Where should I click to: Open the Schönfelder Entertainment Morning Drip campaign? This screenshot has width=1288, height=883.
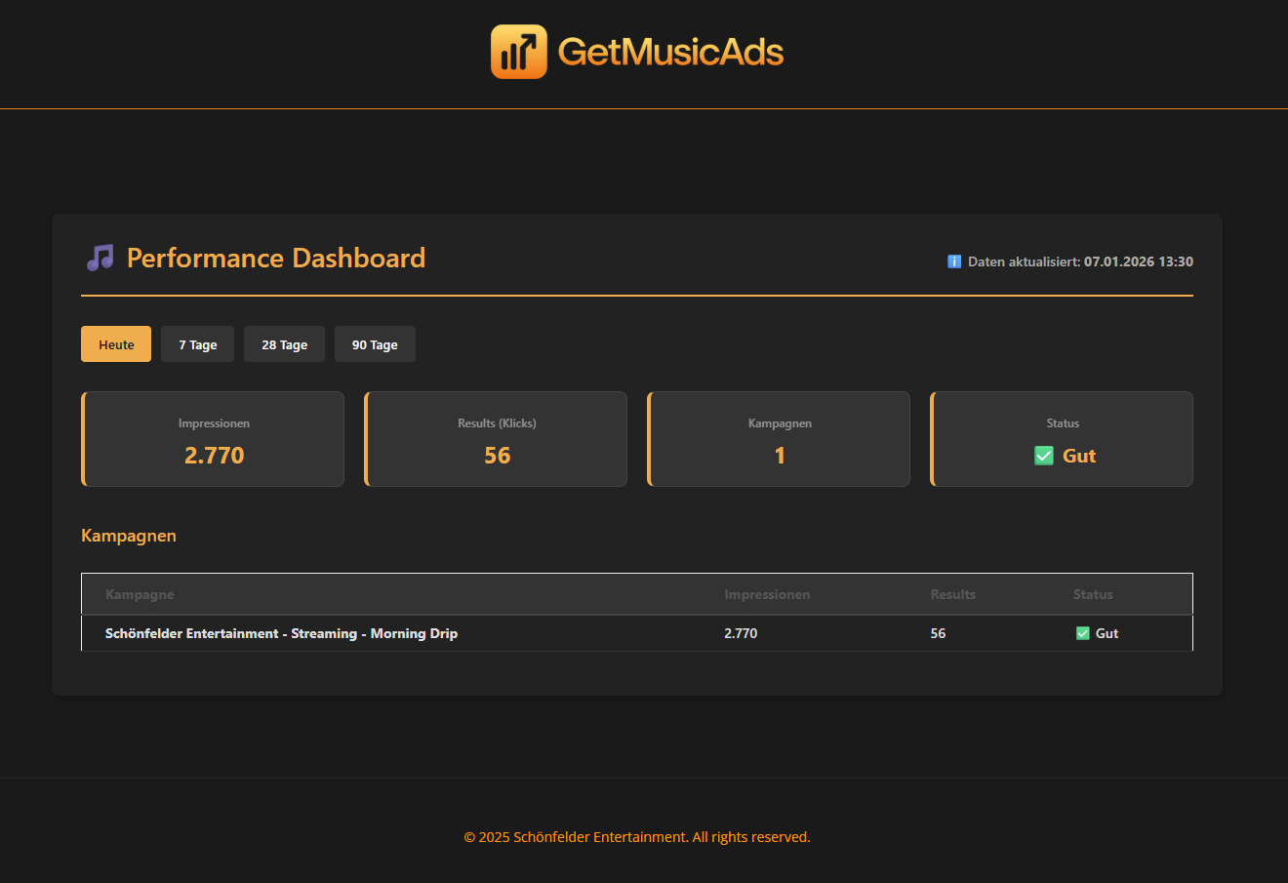coord(281,632)
